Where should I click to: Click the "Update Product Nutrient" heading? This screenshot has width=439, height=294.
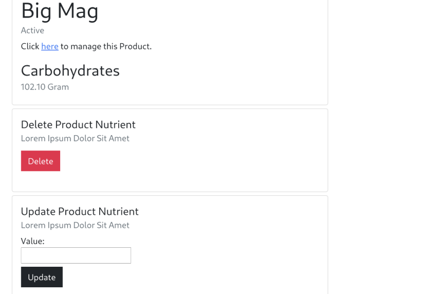80,211
